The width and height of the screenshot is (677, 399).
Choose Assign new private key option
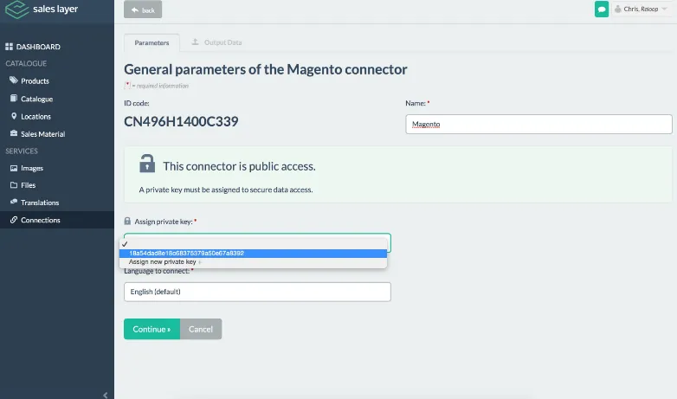pos(253,261)
